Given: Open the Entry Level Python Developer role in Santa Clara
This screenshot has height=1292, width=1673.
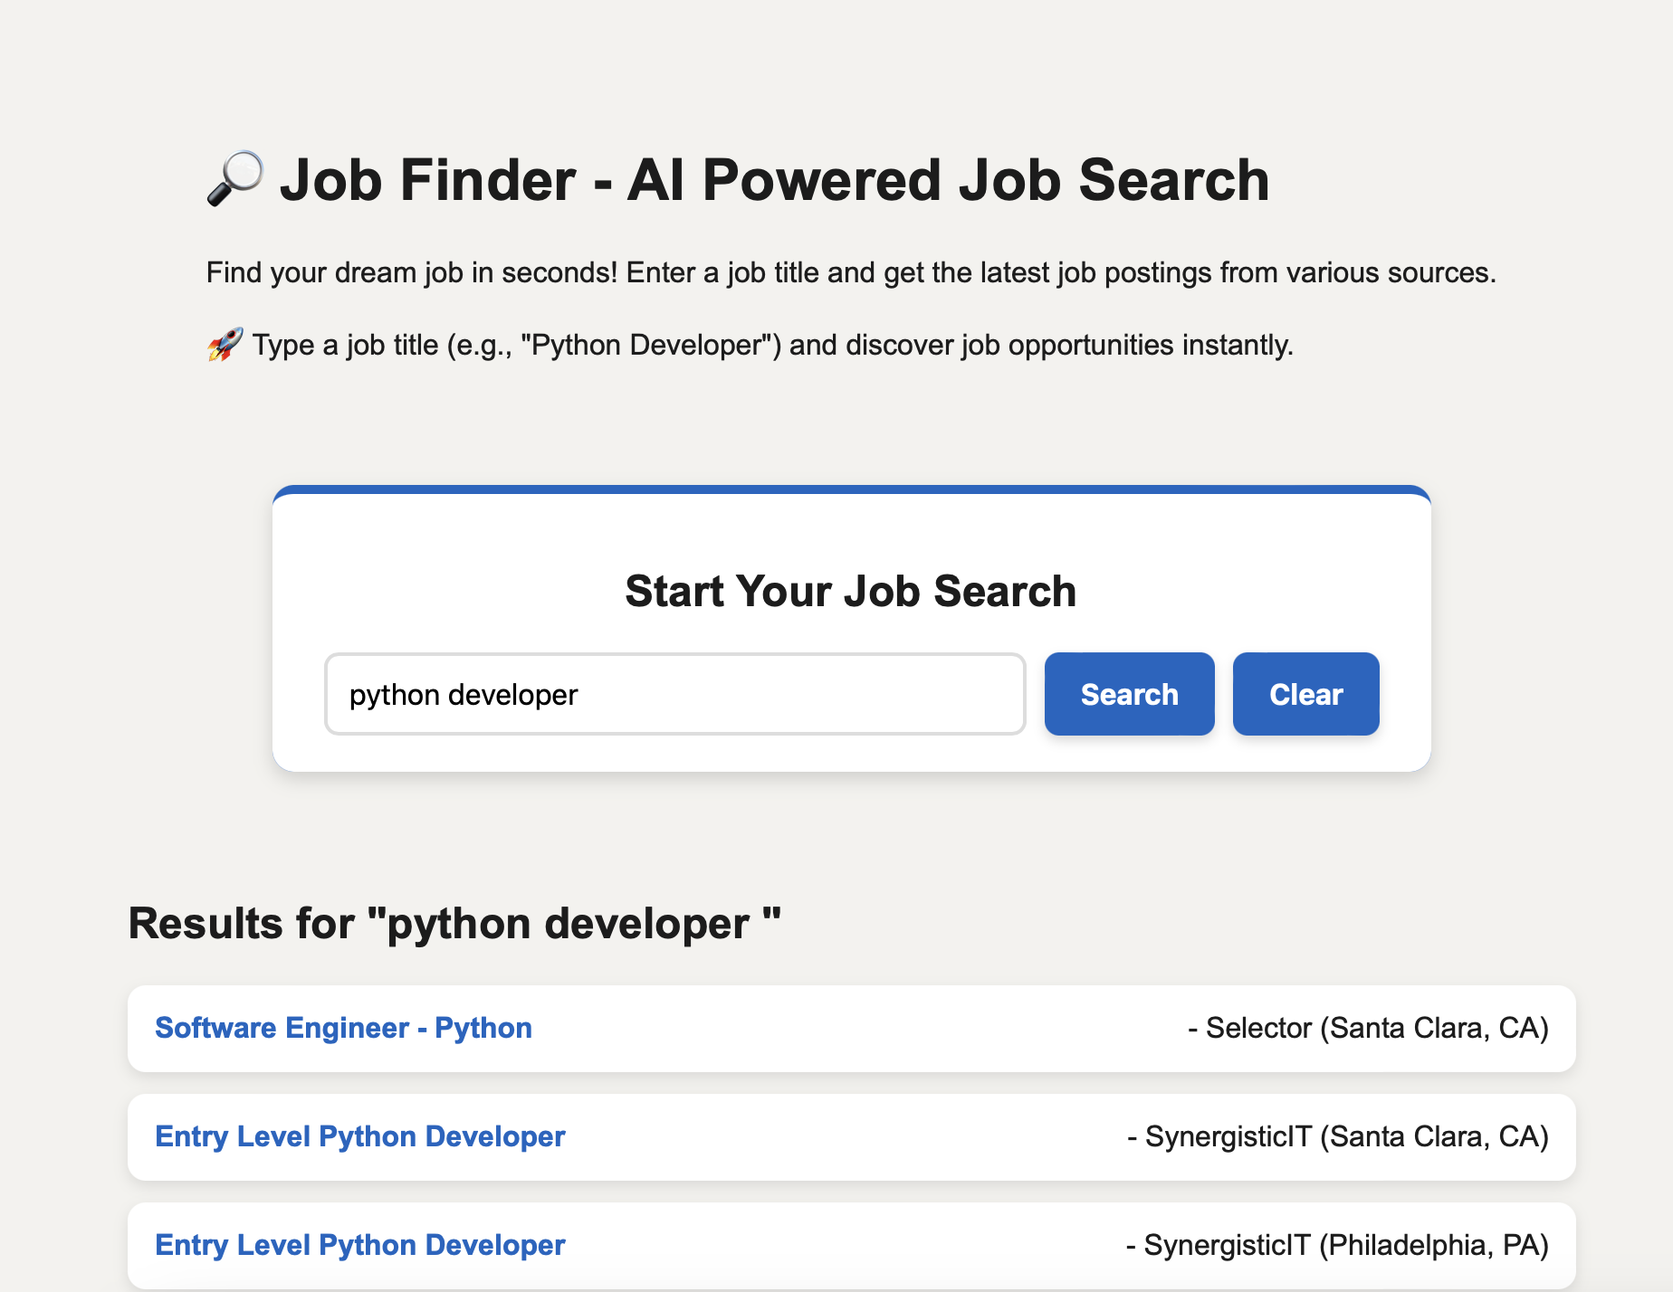Looking at the screenshot, I should coord(359,1136).
